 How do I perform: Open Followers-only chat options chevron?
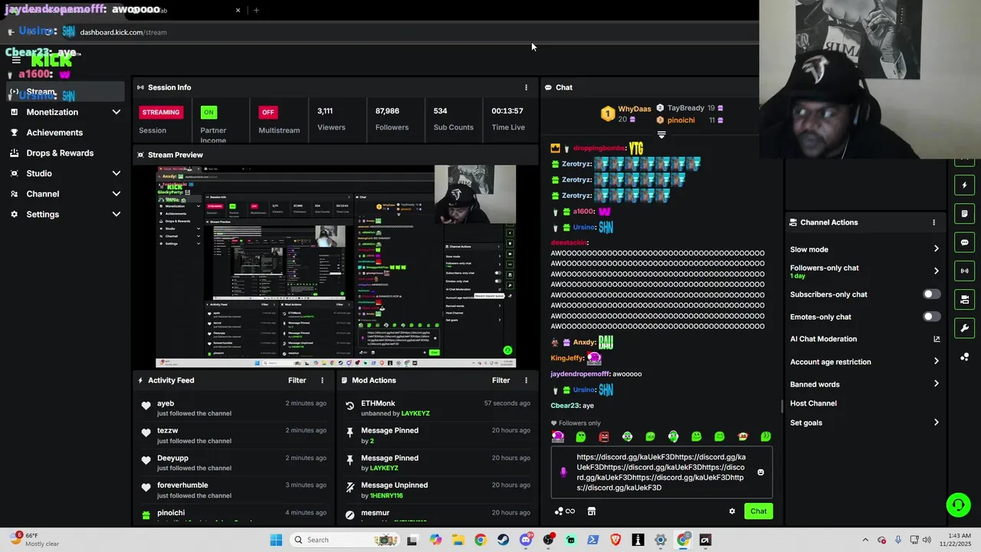(936, 271)
